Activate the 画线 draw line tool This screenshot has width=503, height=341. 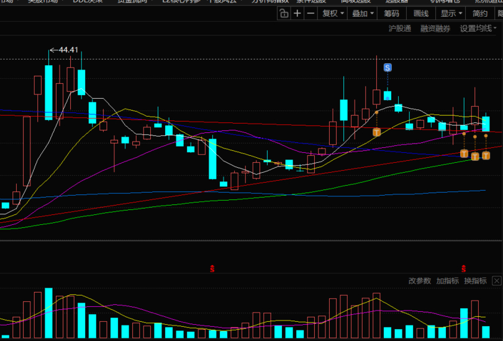[421, 14]
